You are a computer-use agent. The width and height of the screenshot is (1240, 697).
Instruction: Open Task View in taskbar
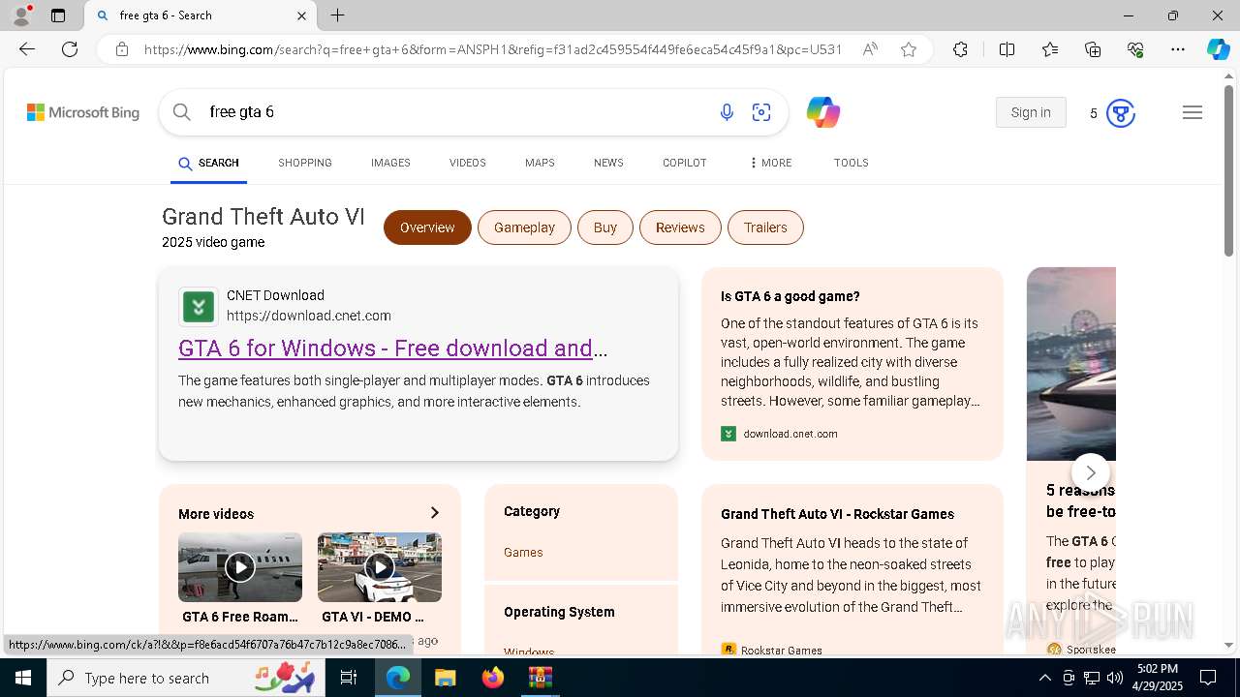(349, 678)
